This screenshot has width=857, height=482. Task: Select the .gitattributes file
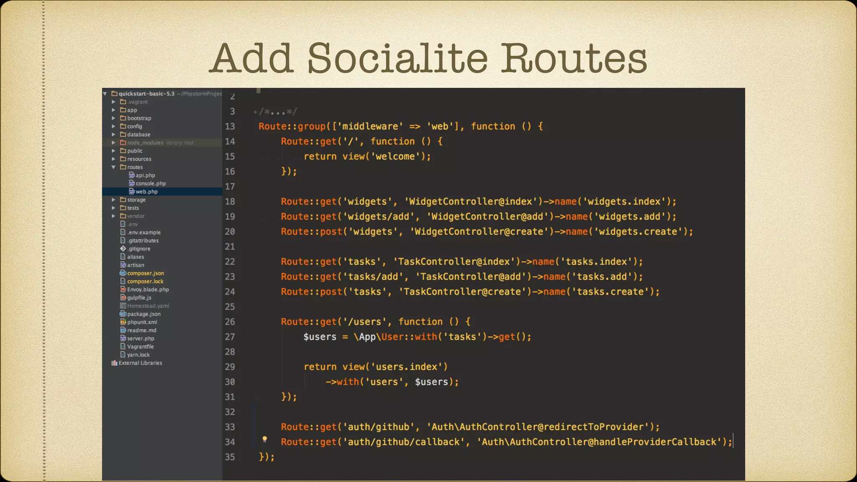point(143,241)
